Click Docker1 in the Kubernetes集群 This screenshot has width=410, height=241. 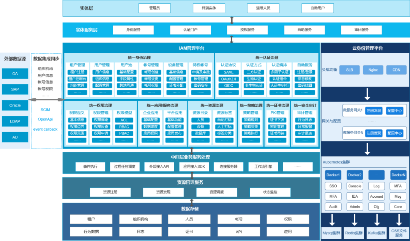coord(333,175)
